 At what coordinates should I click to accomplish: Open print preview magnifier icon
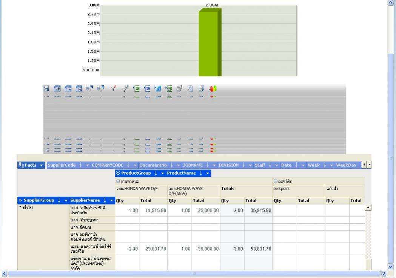pyautogui.click(x=190, y=88)
